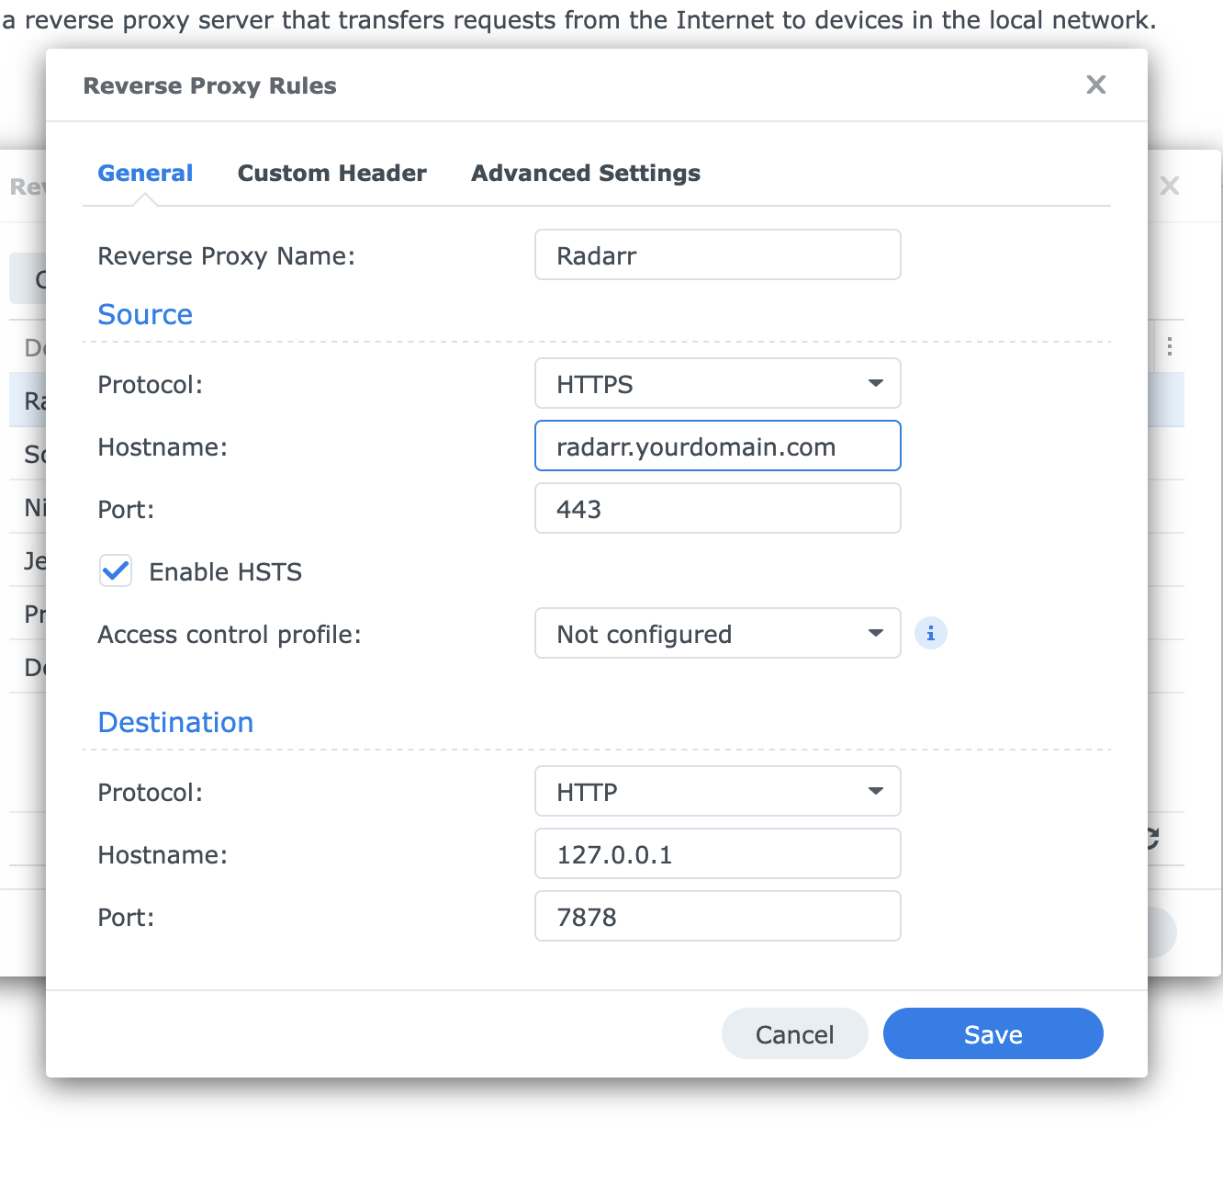Close the Reverse Proxy Rules dialog
Screen dimensions: 1223x1185
point(1095,85)
